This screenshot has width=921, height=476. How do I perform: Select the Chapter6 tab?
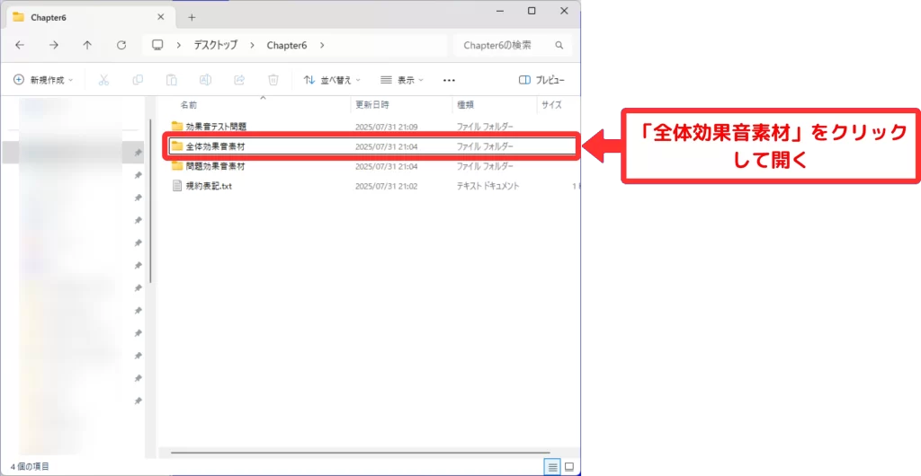click(81, 16)
